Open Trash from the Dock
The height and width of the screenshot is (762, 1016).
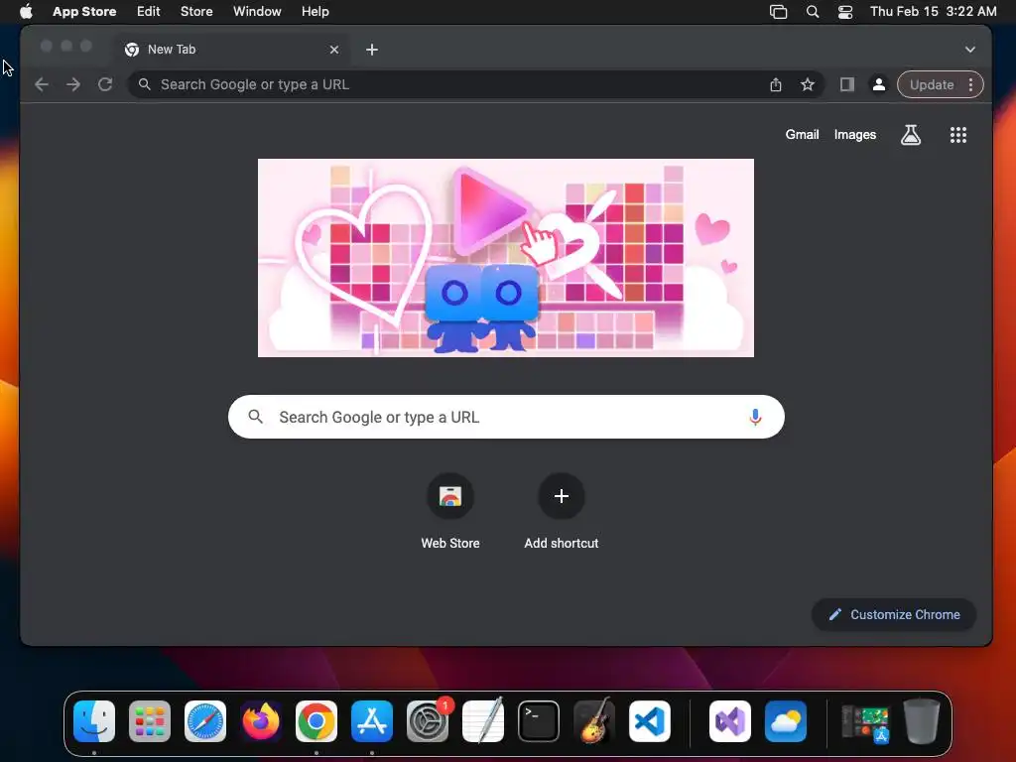click(x=922, y=721)
